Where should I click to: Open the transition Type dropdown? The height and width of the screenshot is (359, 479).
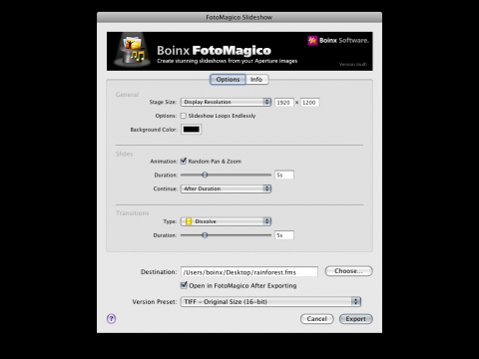(226, 221)
